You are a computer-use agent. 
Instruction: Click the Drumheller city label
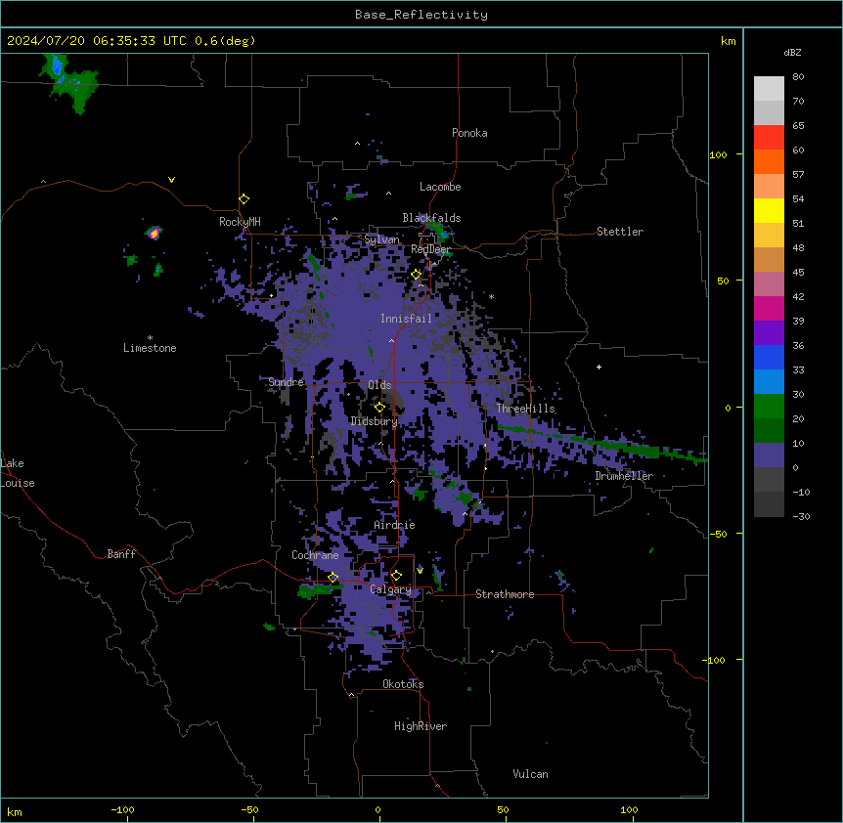624,476
